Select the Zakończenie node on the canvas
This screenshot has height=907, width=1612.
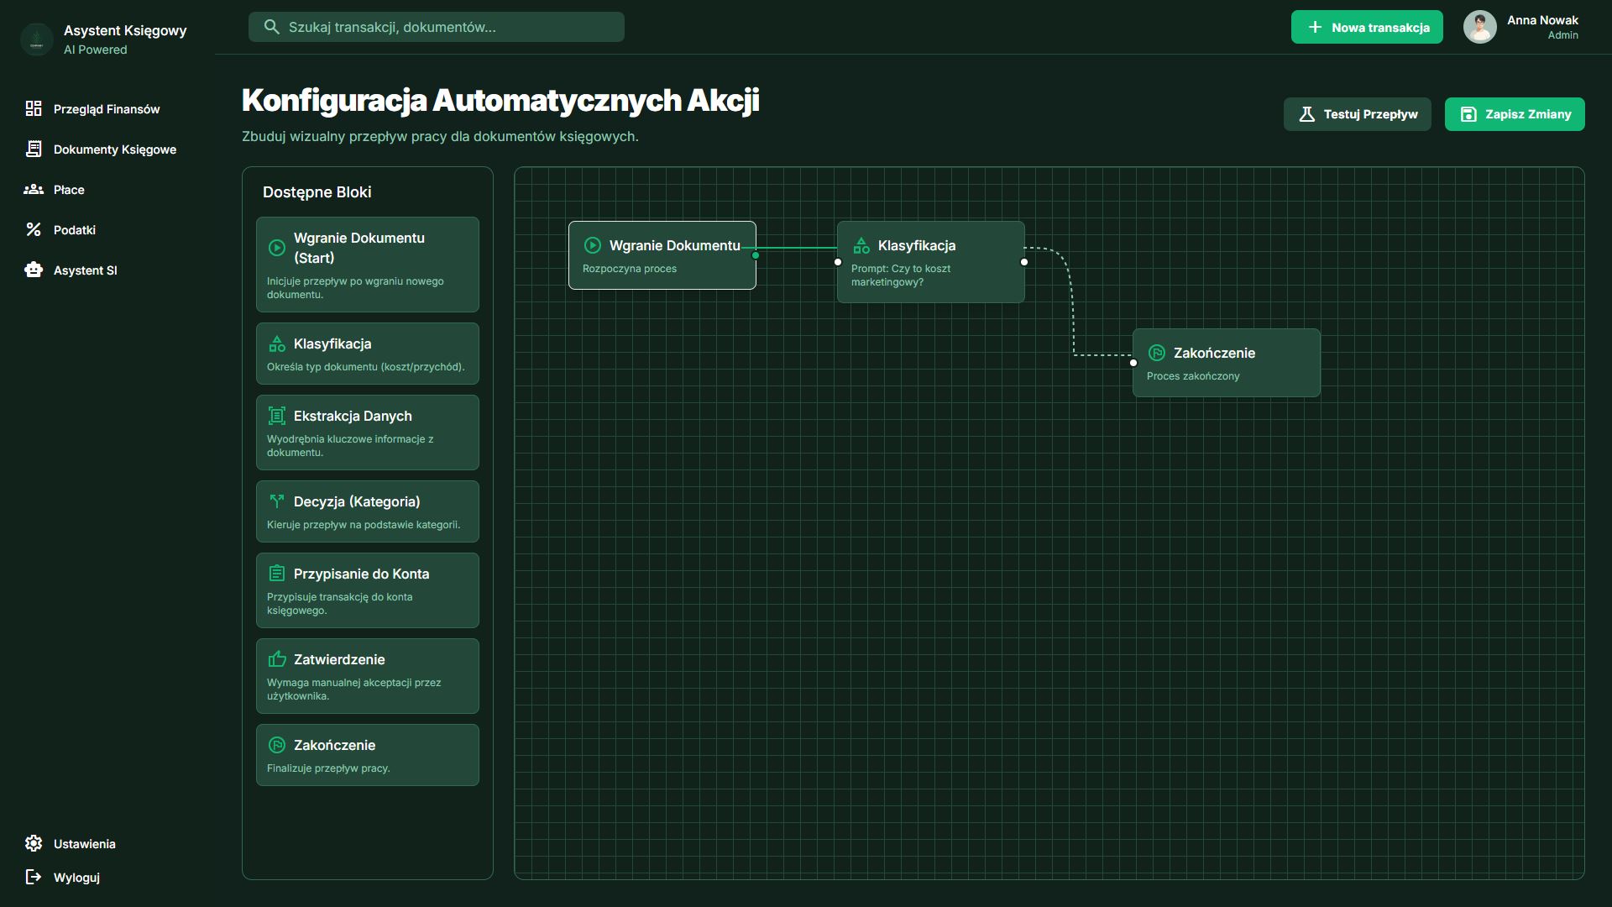pos(1226,363)
